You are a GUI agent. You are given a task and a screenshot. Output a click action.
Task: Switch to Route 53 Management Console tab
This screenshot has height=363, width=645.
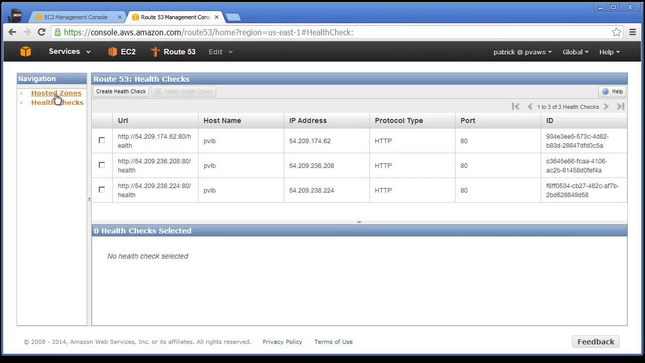[x=174, y=17]
